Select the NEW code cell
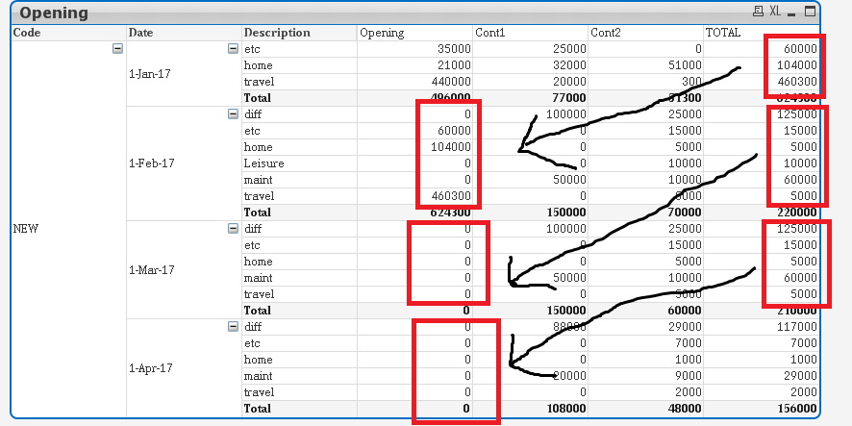 pos(26,229)
